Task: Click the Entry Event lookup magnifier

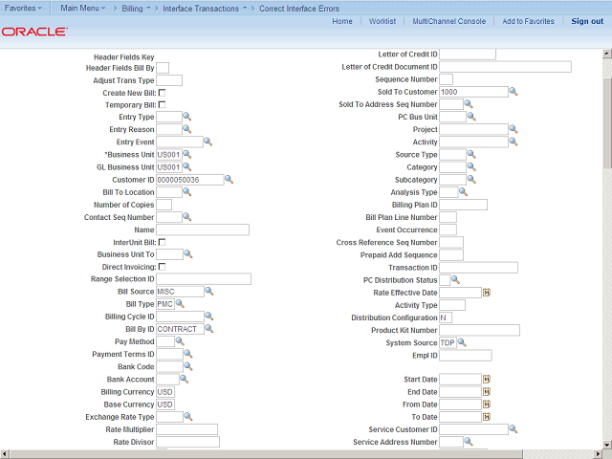Action: (x=208, y=142)
